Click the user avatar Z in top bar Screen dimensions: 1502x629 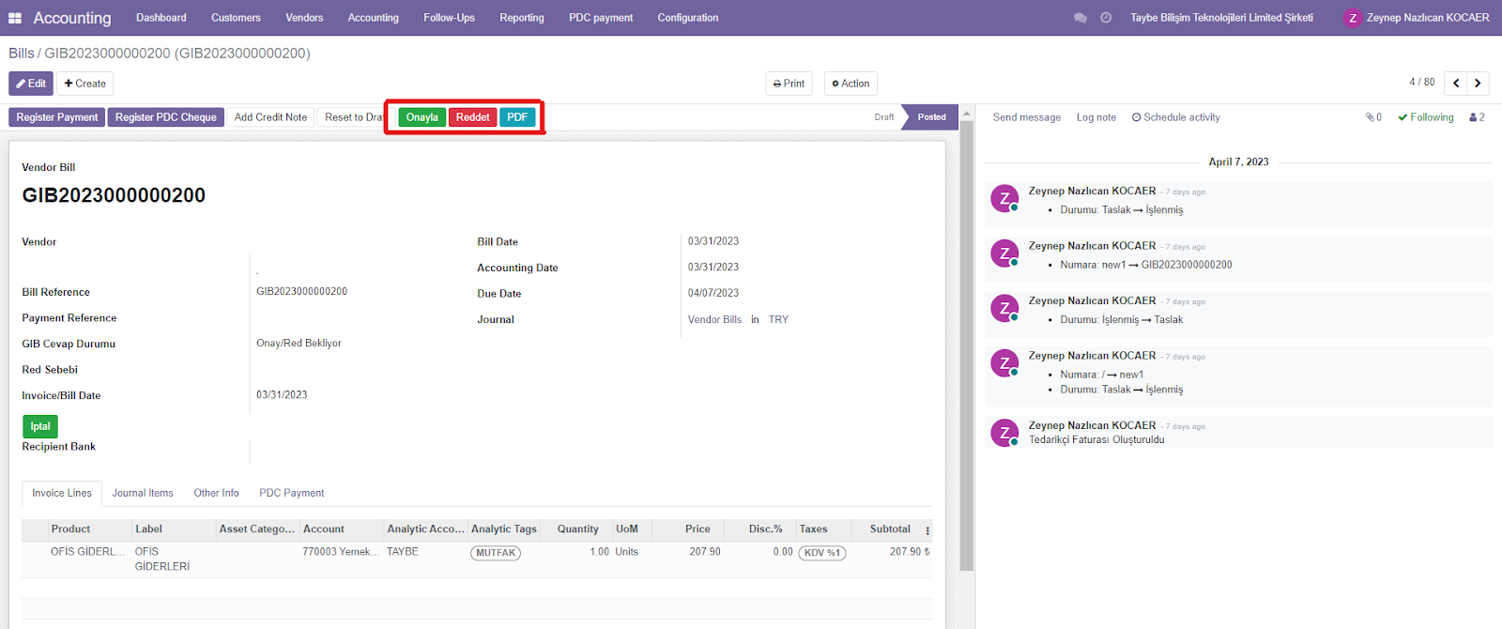tap(1353, 18)
